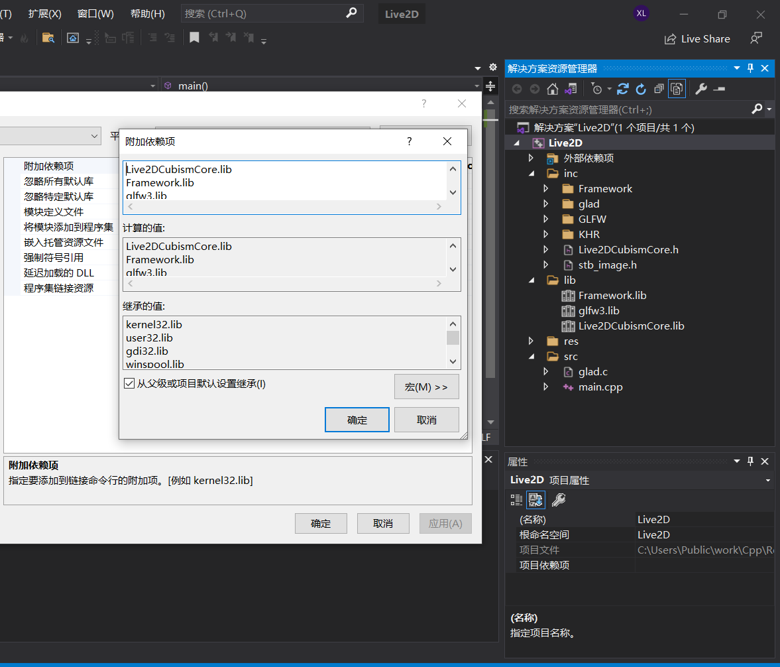Click the categorized view icon in Properties panel
Image resolution: width=780 pixels, height=667 pixels.
(516, 500)
